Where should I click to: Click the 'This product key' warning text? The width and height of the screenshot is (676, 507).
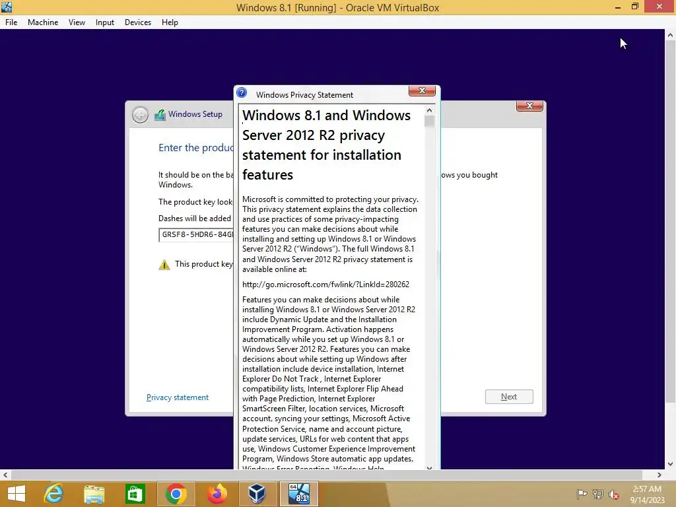[x=204, y=264]
